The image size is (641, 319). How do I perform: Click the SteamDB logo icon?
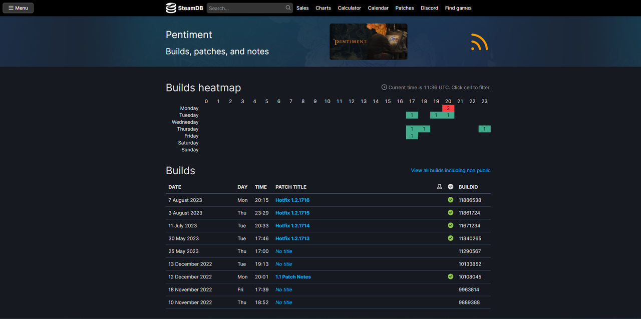coord(171,8)
